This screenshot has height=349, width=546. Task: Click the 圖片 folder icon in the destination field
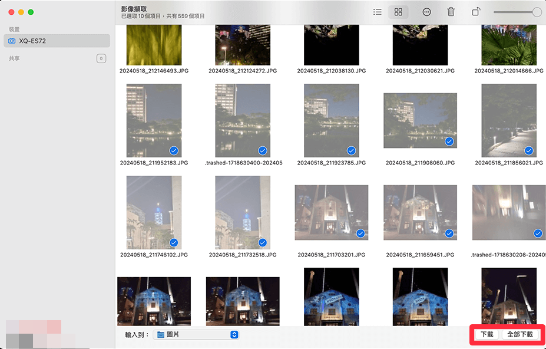pos(161,334)
